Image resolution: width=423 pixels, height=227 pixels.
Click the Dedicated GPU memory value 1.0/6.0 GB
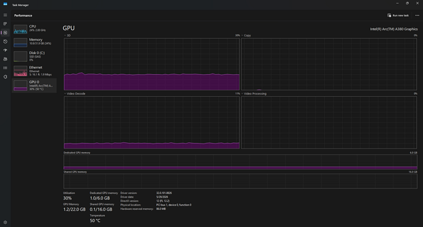coord(100,198)
